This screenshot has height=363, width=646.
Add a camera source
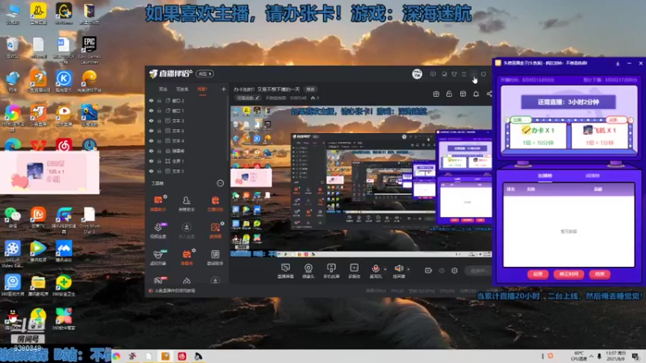[308, 270]
